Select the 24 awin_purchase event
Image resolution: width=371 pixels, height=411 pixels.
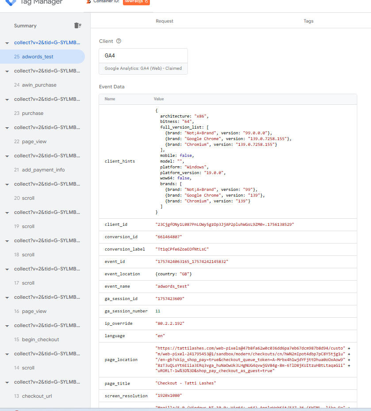click(39, 85)
